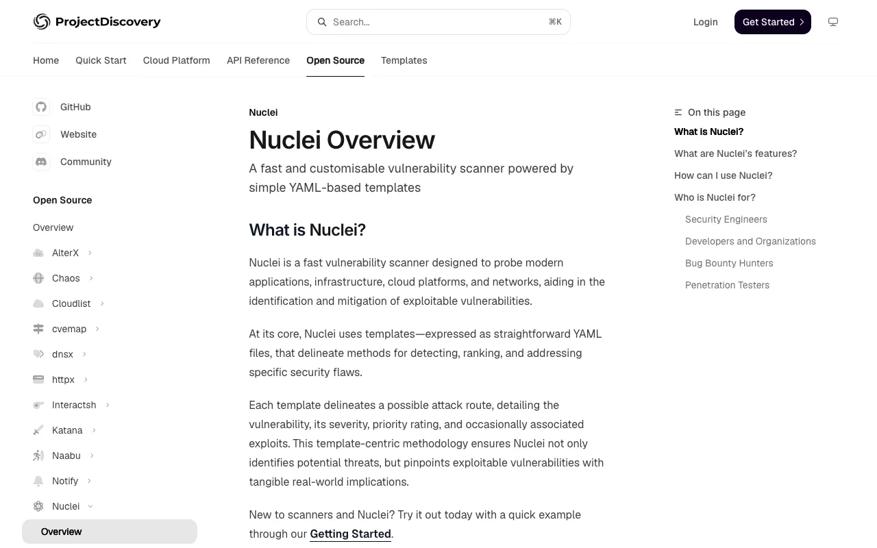Click the Search input field
877x548 pixels.
pos(438,22)
